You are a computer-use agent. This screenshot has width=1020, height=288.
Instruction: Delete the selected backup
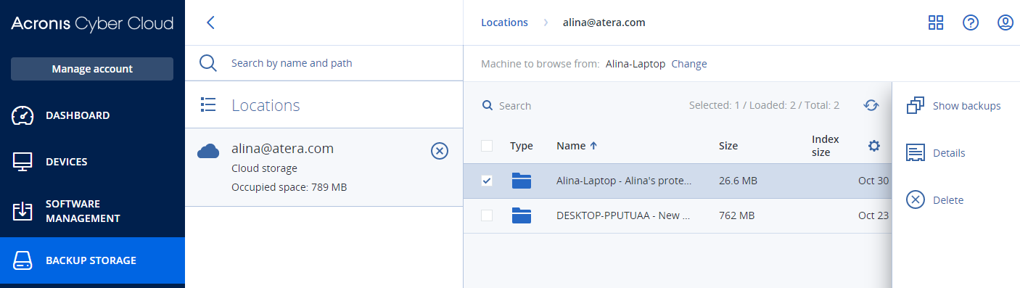(x=948, y=200)
